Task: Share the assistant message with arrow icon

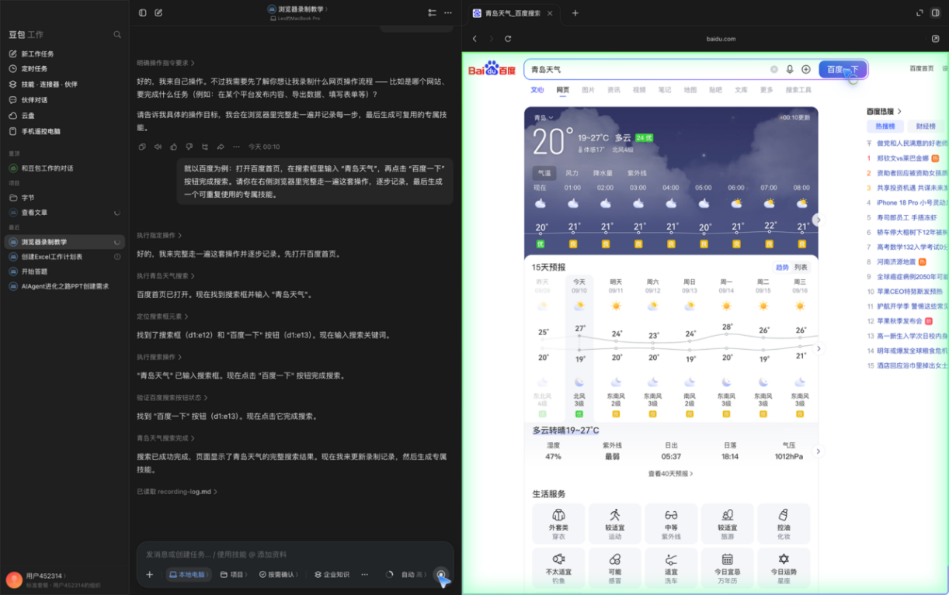Action: (221, 147)
